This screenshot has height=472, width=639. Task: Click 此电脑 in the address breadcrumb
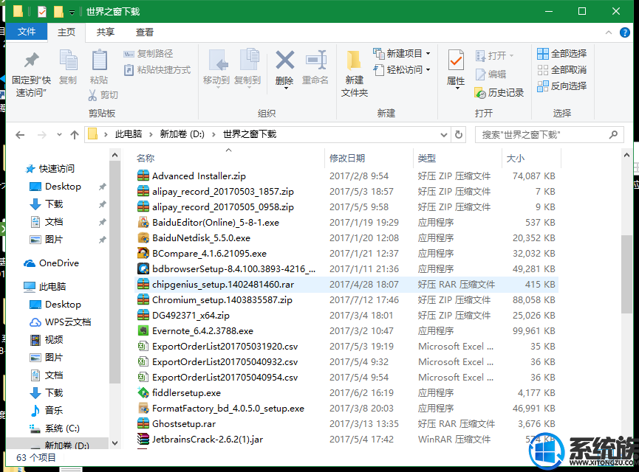[x=129, y=134]
